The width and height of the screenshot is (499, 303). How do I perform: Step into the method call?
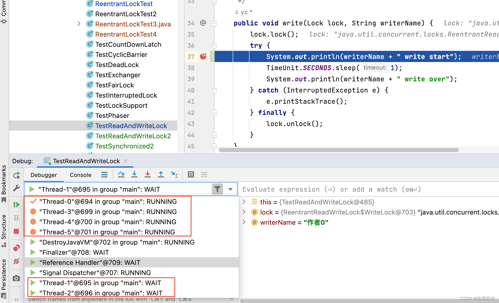click(134, 174)
